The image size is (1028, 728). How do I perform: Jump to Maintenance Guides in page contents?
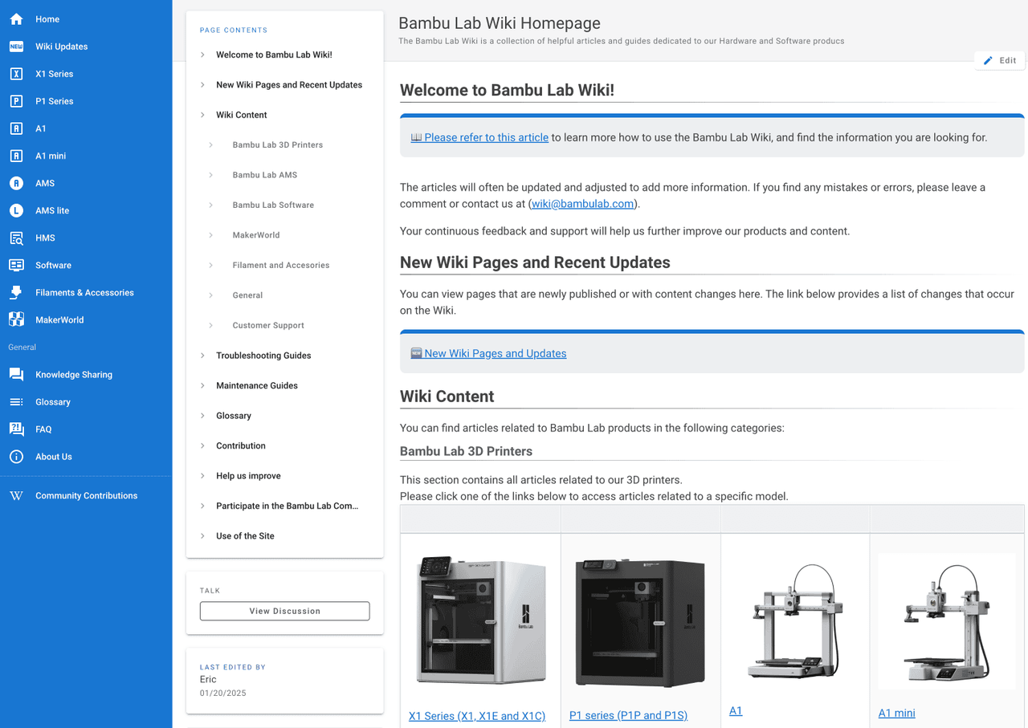[x=256, y=385]
